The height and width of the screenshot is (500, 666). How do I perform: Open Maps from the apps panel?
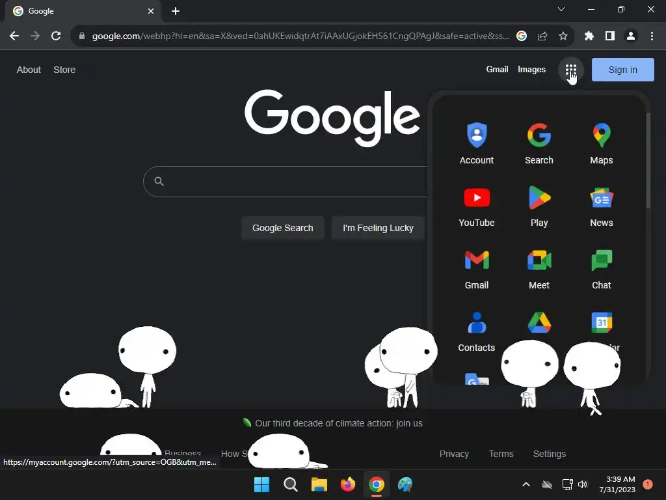pos(602,143)
